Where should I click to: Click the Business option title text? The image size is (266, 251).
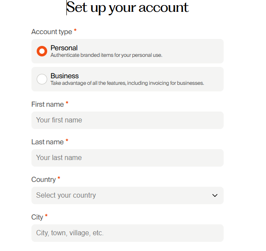click(65, 76)
